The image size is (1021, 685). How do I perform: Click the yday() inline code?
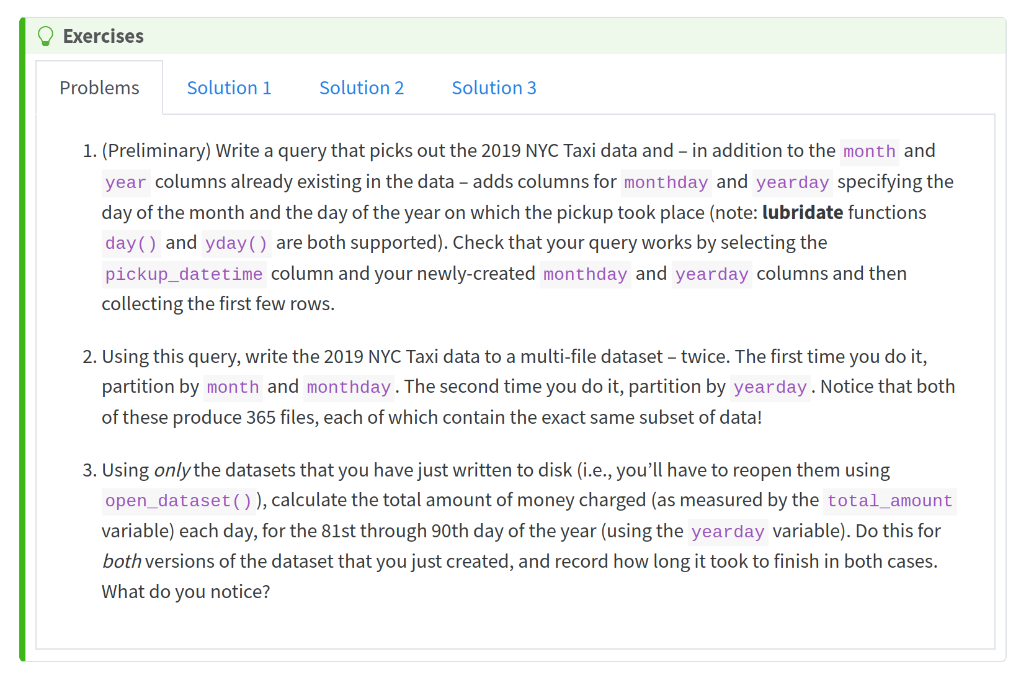(x=236, y=243)
